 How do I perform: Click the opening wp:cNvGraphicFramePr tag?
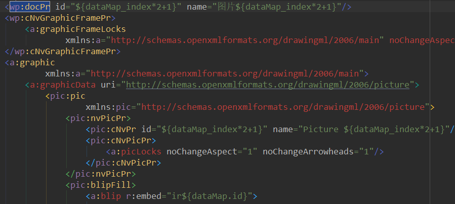60,18
